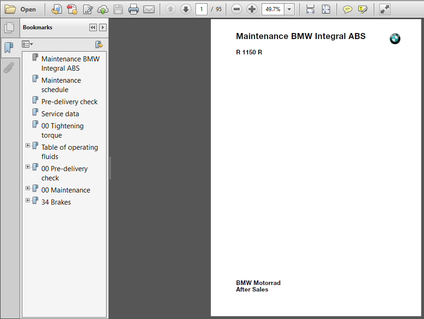Switch to read mode fullscreen icon
Viewport: 424px width, 319px height.
tap(384, 9)
